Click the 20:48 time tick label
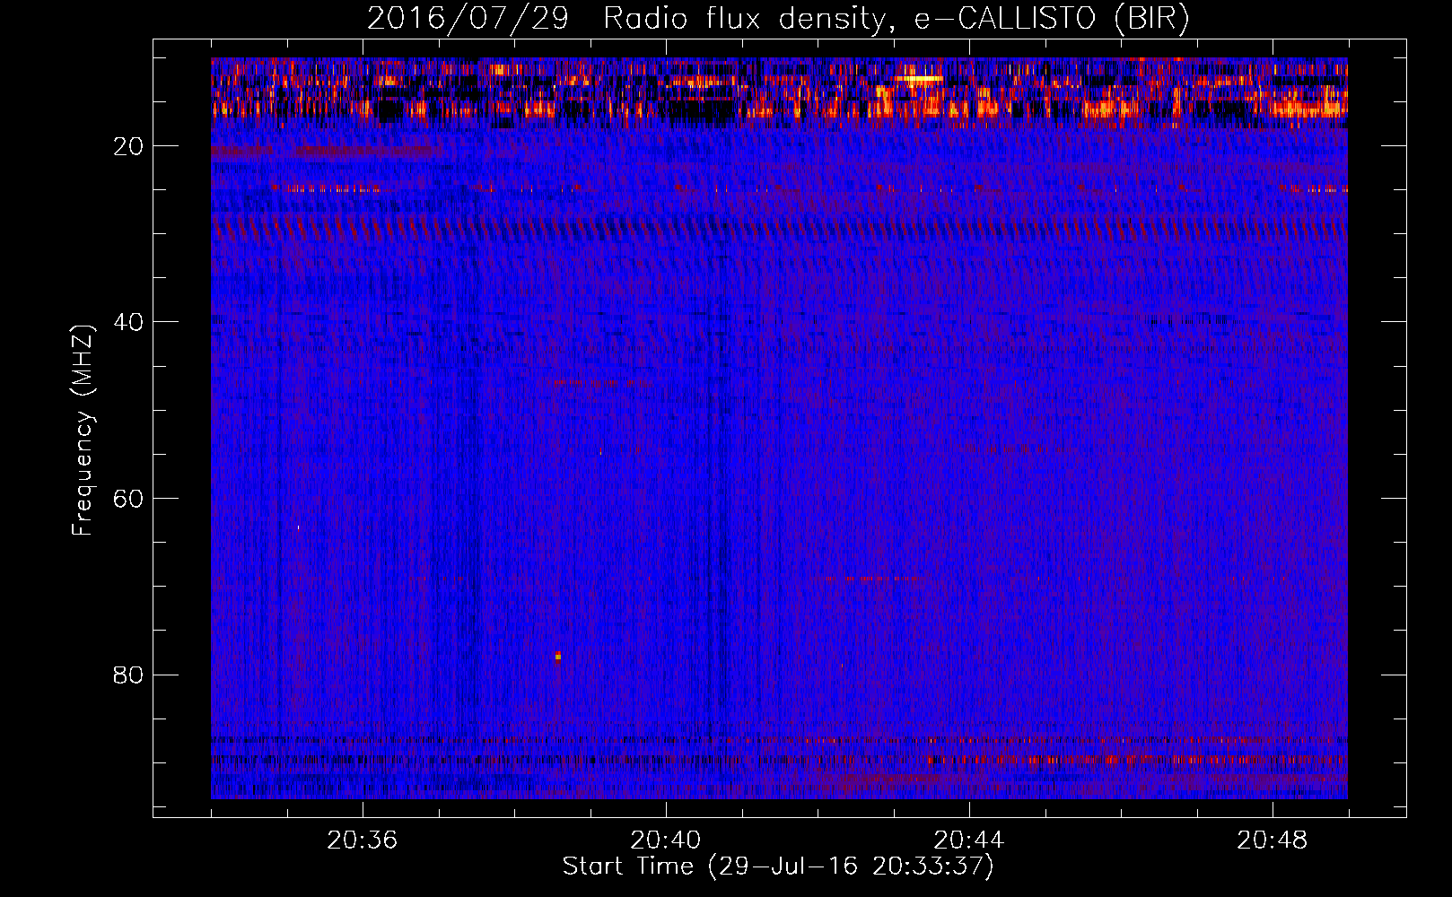 click(x=1273, y=840)
